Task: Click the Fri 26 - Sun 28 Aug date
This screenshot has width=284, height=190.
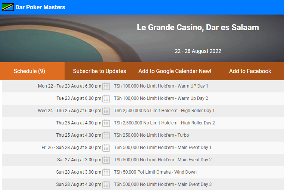Action: [x=71, y=148]
